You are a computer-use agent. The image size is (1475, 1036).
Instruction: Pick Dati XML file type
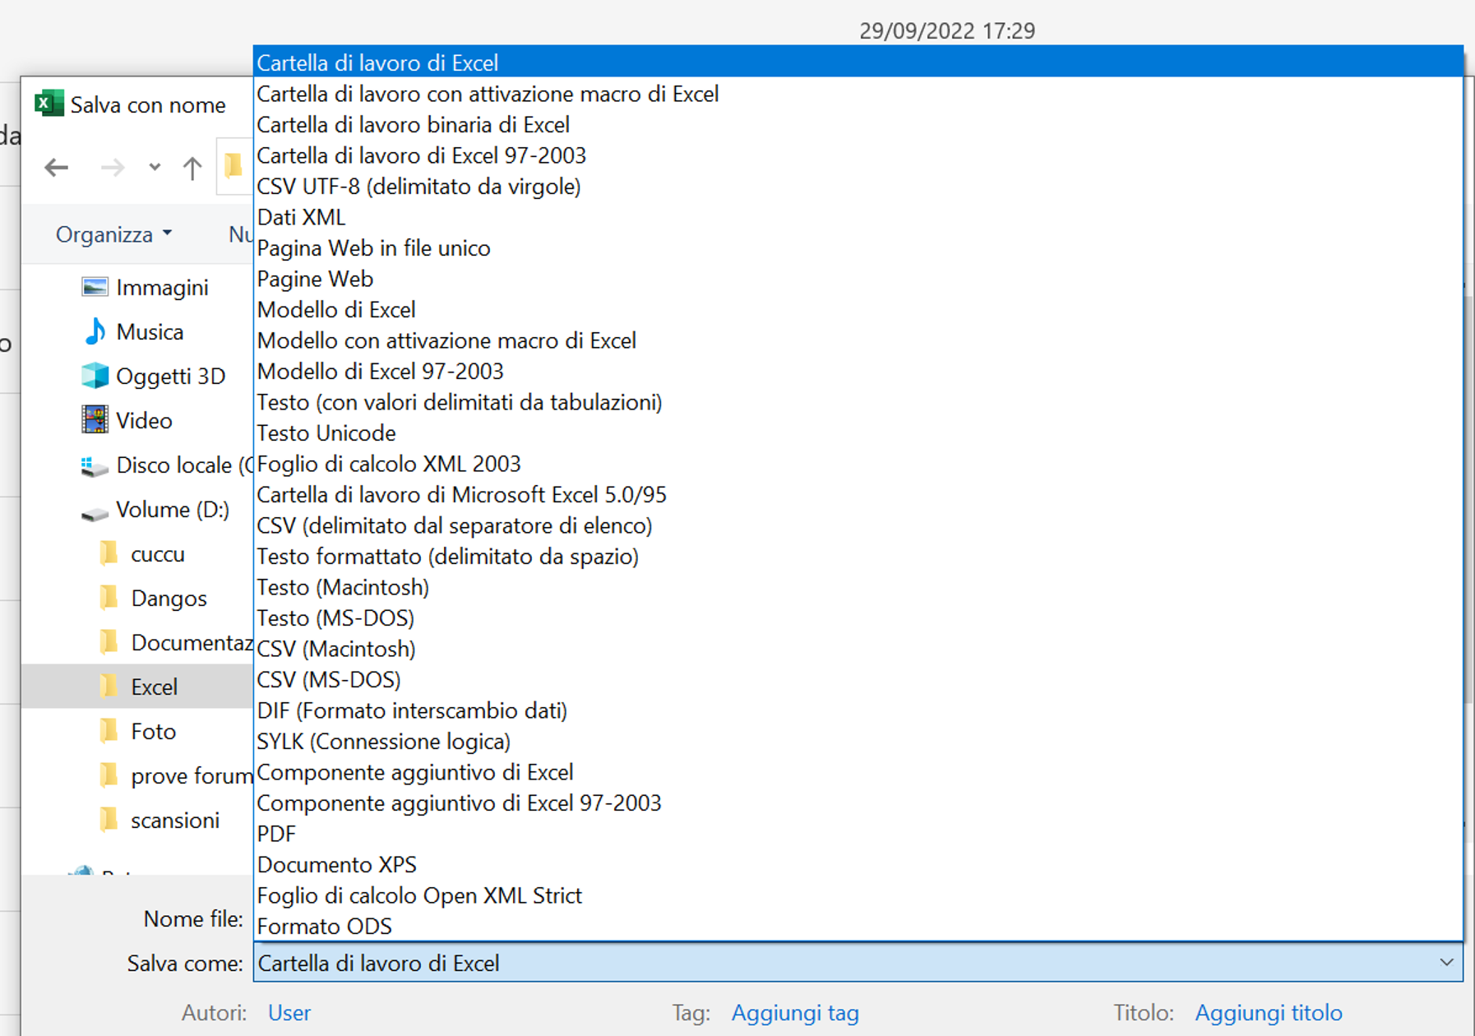858,217
